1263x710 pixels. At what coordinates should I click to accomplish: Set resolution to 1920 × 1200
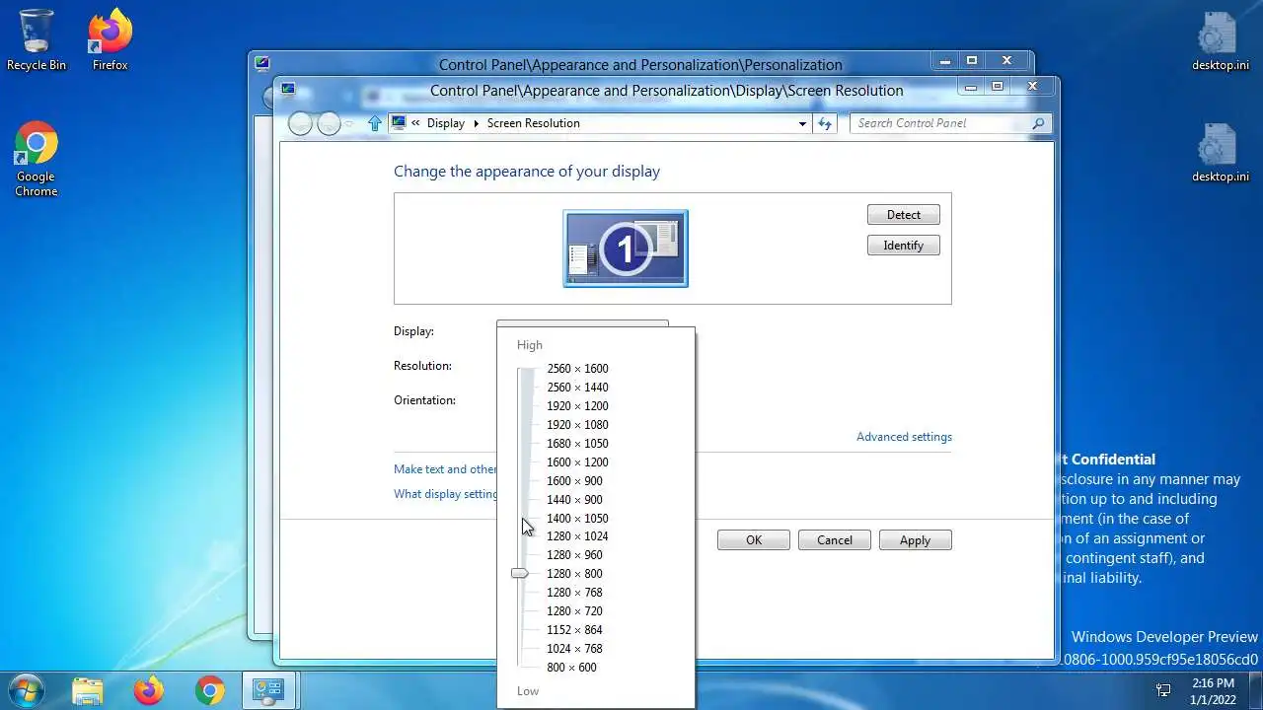pyautogui.click(x=577, y=406)
